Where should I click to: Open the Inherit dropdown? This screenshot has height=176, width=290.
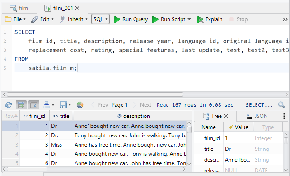(74, 19)
